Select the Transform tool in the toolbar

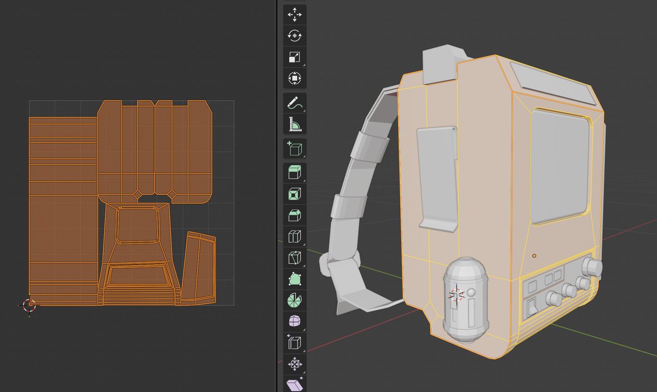click(295, 78)
